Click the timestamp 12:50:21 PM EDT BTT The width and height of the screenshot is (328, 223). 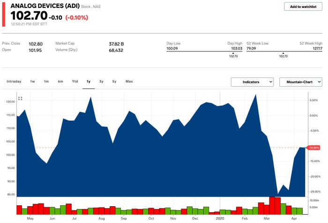(29, 24)
